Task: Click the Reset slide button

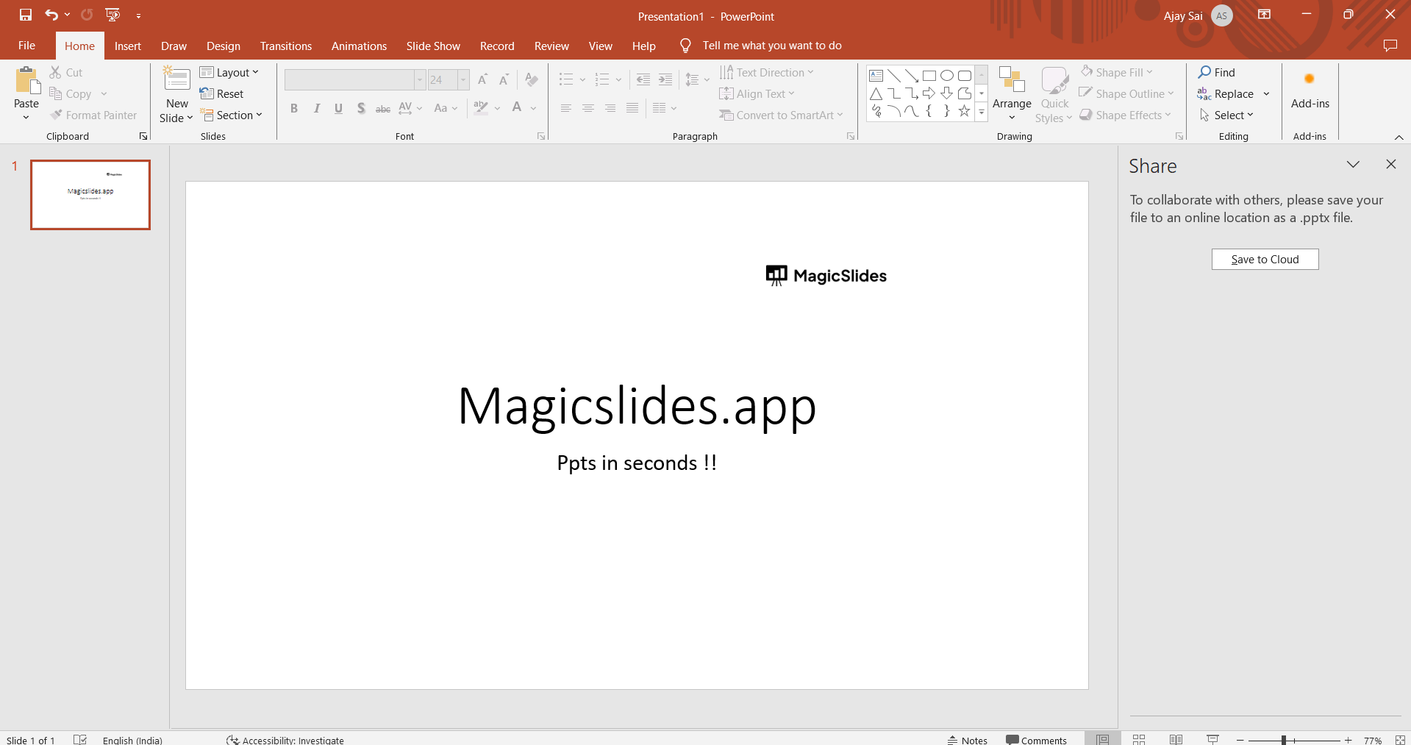Action: [222, 94]
